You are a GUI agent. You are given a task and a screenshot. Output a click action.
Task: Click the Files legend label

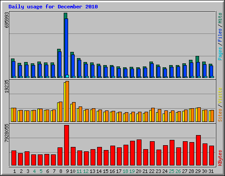220,35
